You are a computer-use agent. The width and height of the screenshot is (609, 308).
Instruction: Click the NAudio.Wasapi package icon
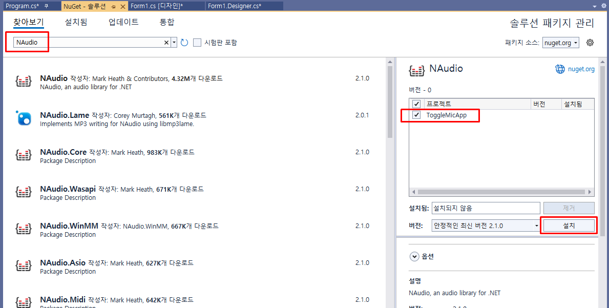[x=23, y=192]
